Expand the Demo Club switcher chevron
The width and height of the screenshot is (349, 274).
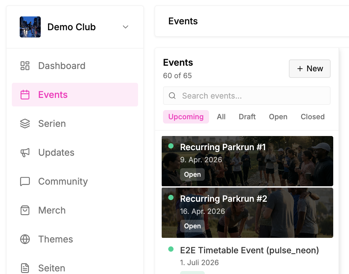[126, 27]
